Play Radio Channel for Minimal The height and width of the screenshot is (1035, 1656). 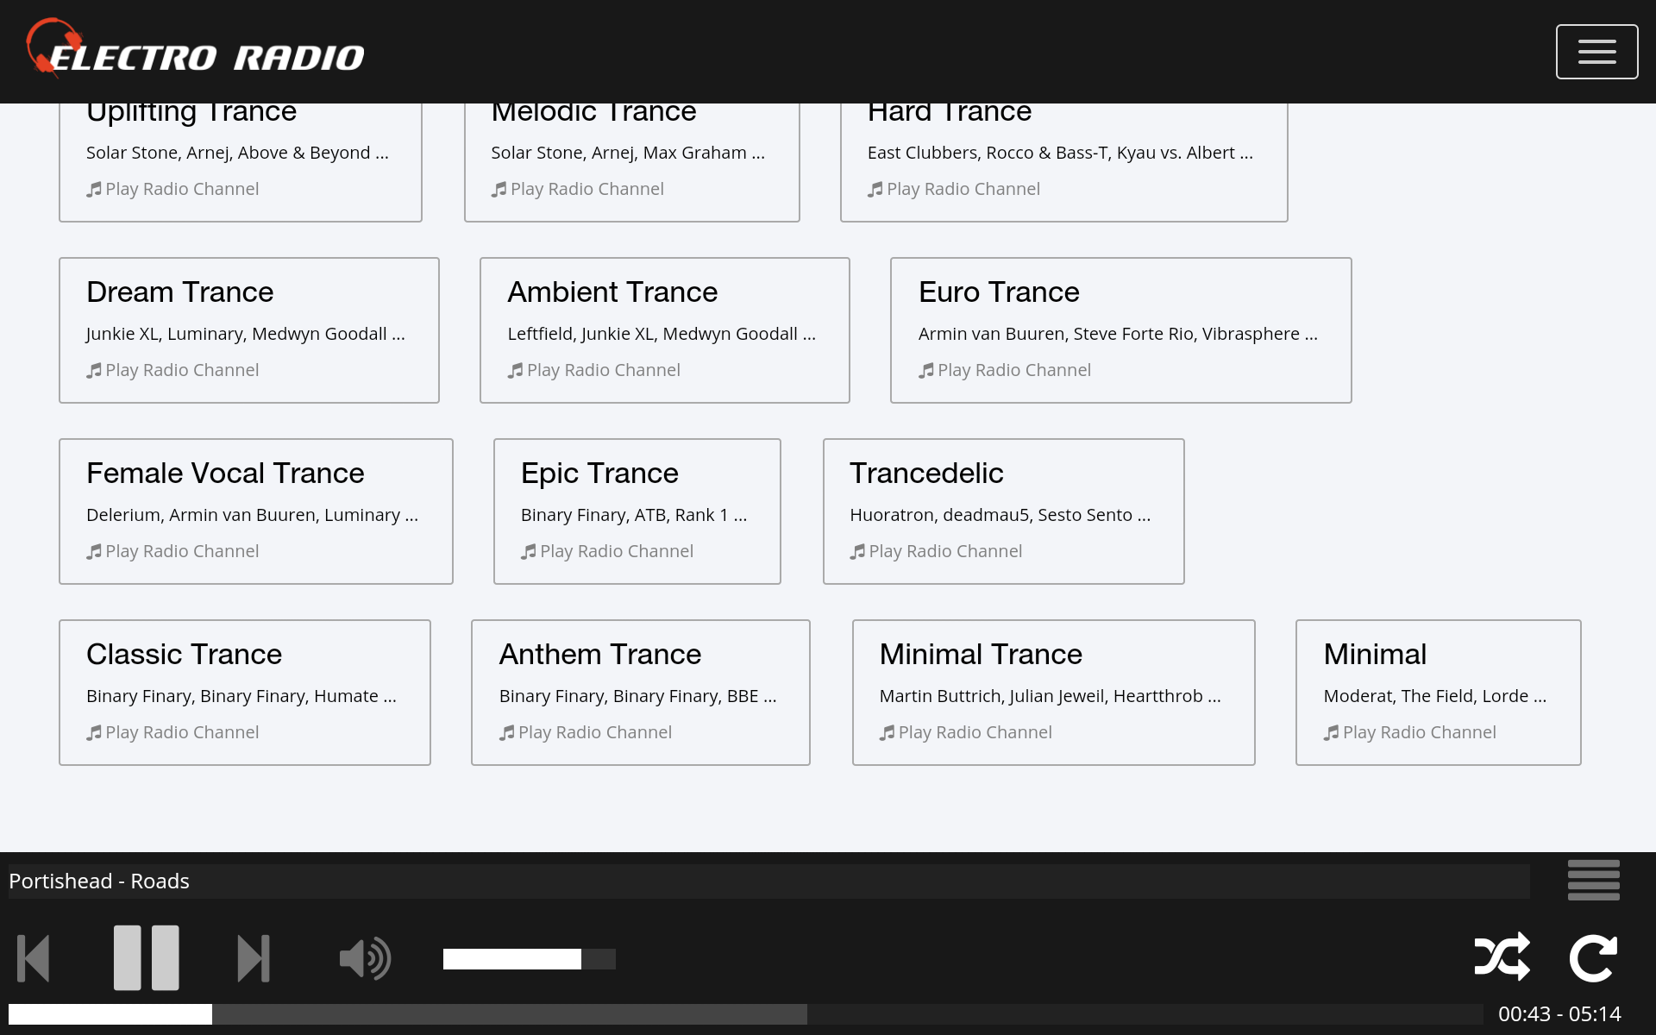[x=1410, y=732]
